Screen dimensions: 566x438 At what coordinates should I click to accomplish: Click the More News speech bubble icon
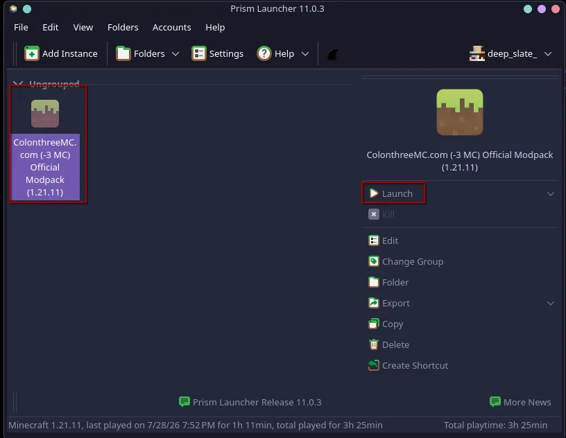click(495, 402)
